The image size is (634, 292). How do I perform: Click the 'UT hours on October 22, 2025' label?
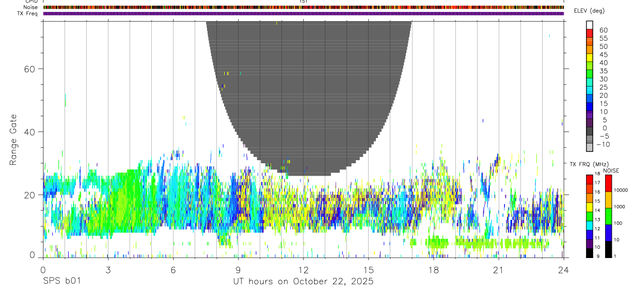coord(304,281)
